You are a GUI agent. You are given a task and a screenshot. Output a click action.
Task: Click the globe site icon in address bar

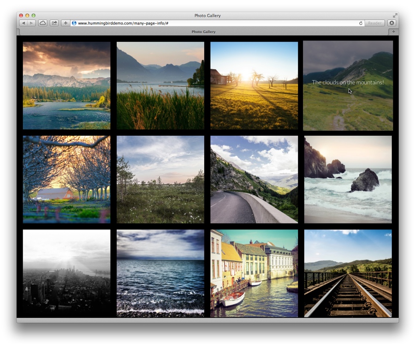click(74, 23)
